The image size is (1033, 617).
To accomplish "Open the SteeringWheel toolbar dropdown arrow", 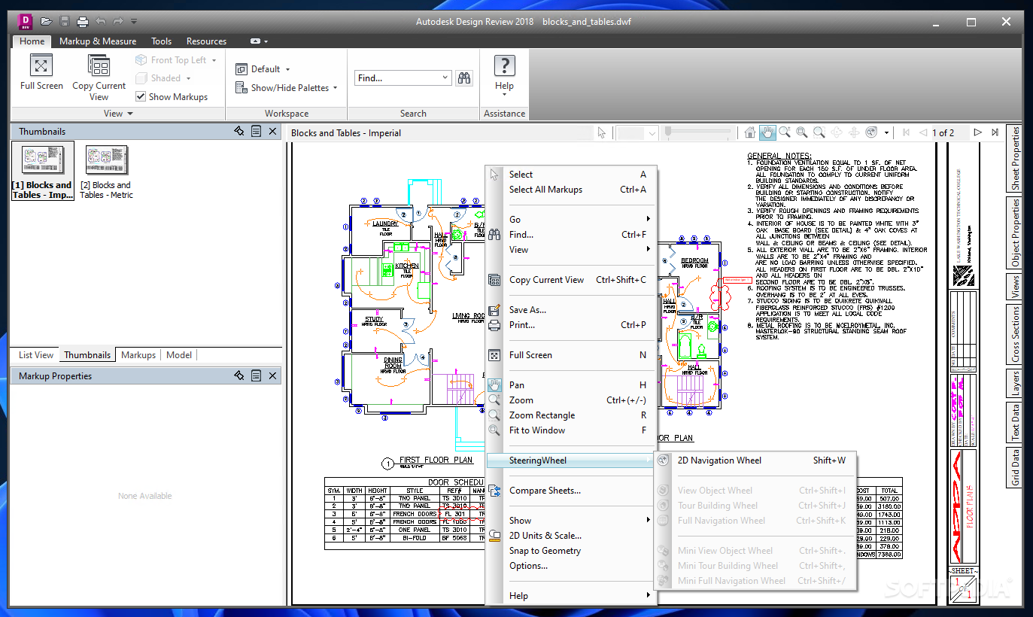I will point(886,132).
